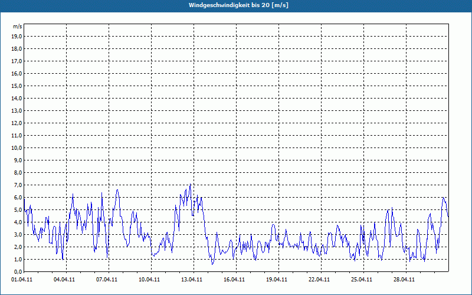This screenshot has height=295, width=472.
Task: Click the 17,0 y-axis label
Action: point(17,61)
